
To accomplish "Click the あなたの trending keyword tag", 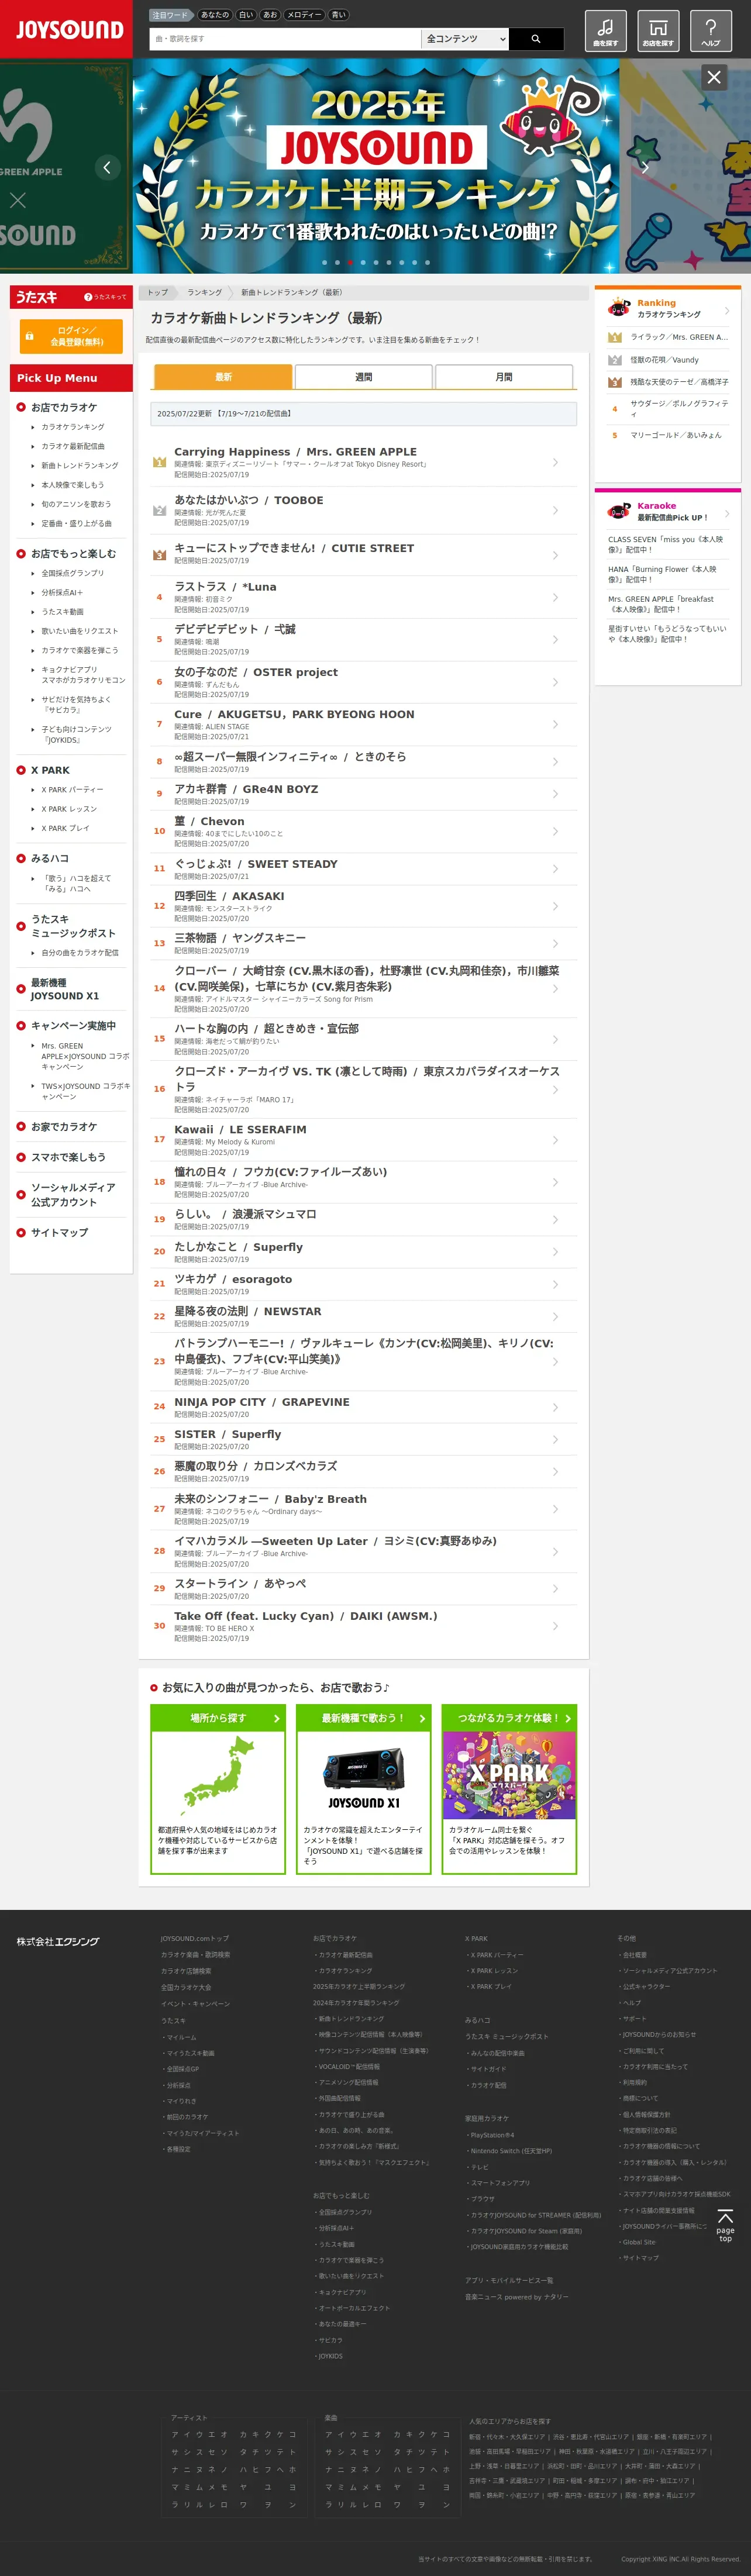I will (215, 15).
